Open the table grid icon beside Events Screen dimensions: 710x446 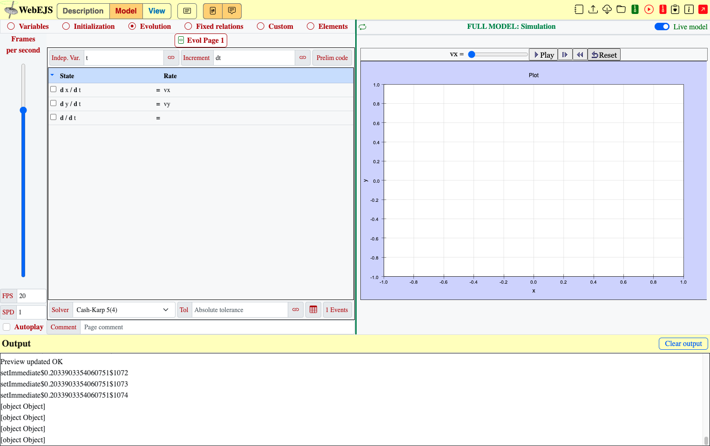313,310
